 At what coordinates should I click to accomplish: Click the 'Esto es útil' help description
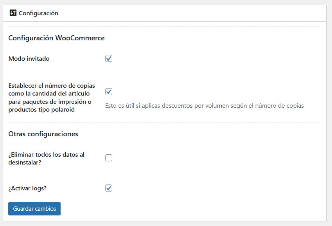click(204, 105)
